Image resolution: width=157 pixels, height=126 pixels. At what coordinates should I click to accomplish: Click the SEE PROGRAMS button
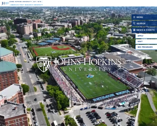pos(146,47)
